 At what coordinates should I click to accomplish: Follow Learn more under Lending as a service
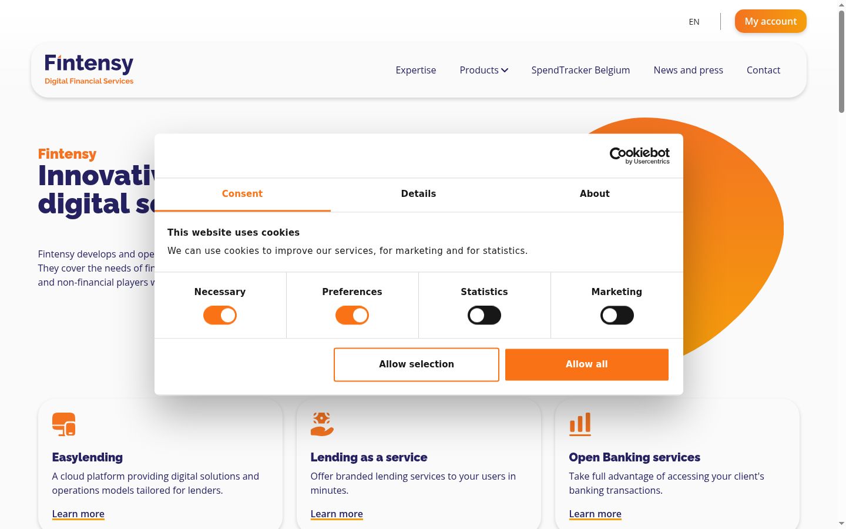point(337,514)
